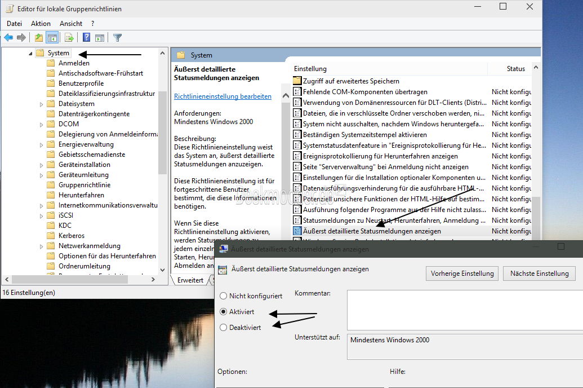Select the Ordnerumleitung tree item

(x=84, y=266)
